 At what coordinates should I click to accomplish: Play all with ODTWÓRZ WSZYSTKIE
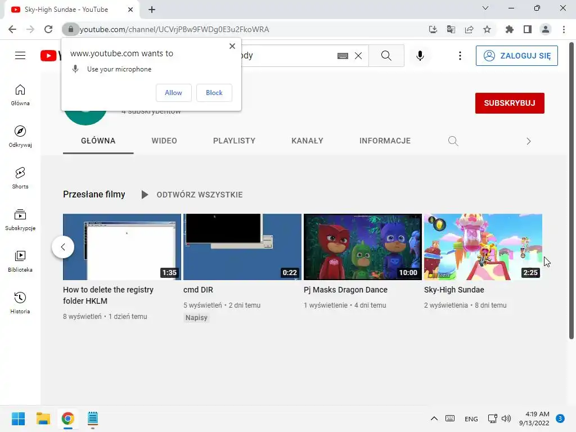(192, 195)
